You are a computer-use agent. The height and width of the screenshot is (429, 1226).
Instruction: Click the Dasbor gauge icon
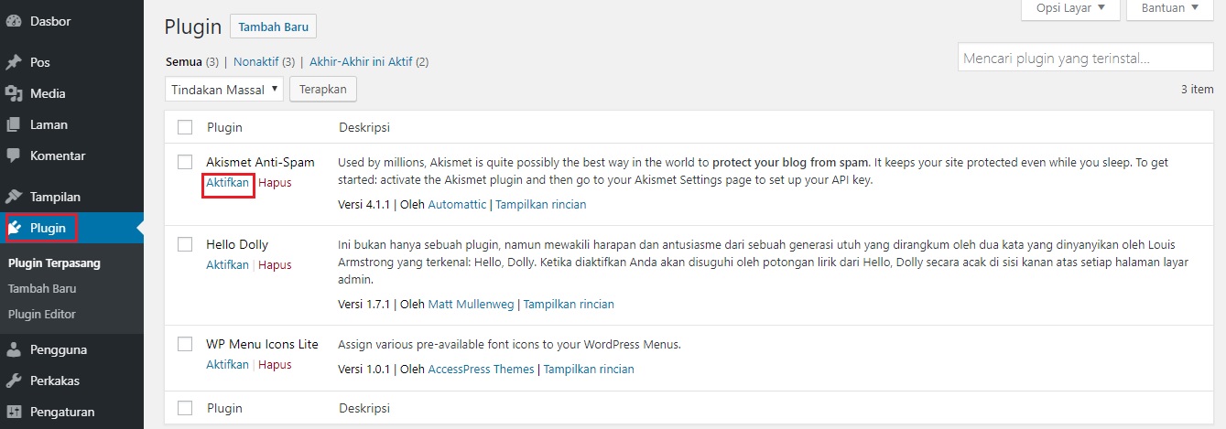pyautogui.click(x=14, y=20)
